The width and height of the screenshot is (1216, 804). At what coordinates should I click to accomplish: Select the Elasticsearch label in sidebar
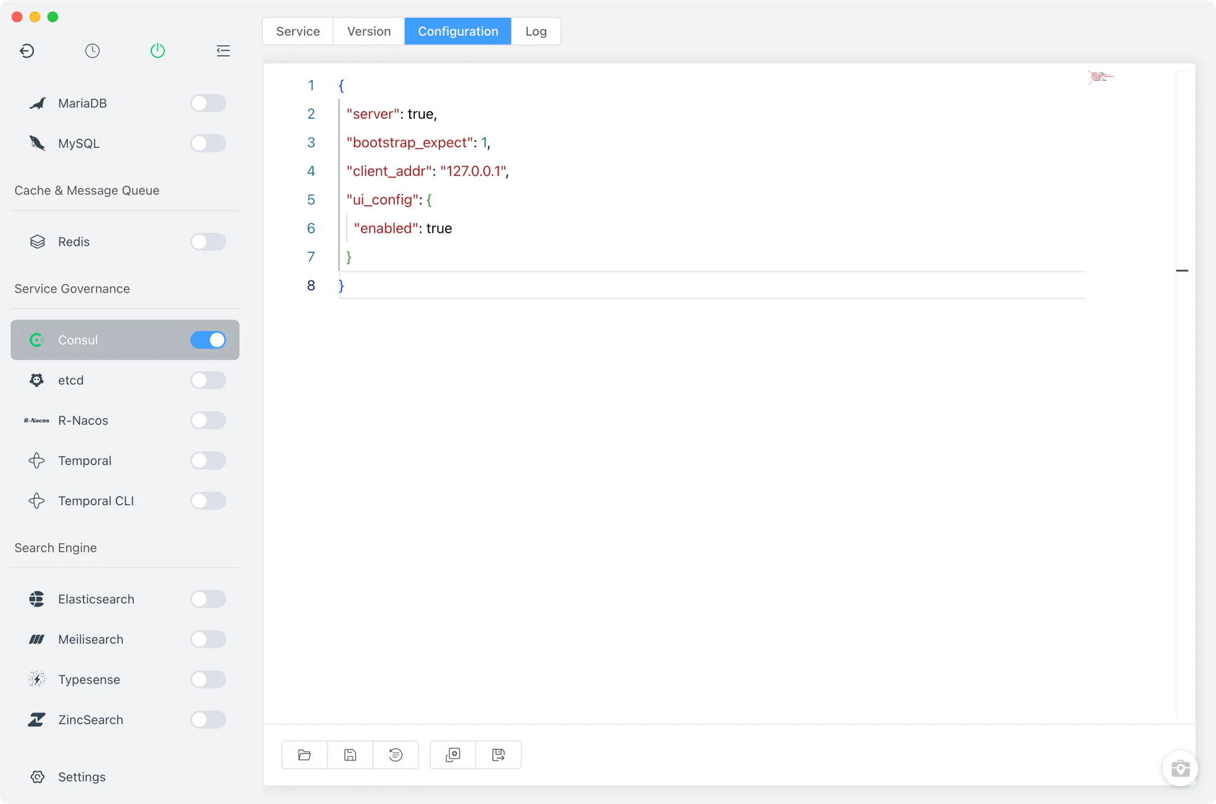96,599
